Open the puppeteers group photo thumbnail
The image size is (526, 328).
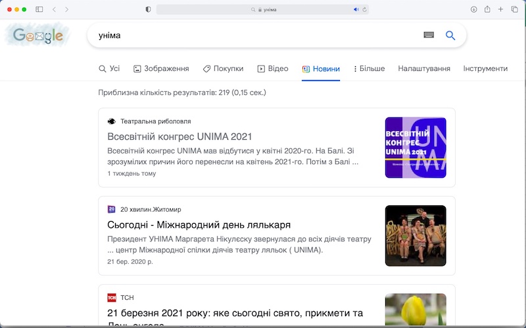point(416,236)
